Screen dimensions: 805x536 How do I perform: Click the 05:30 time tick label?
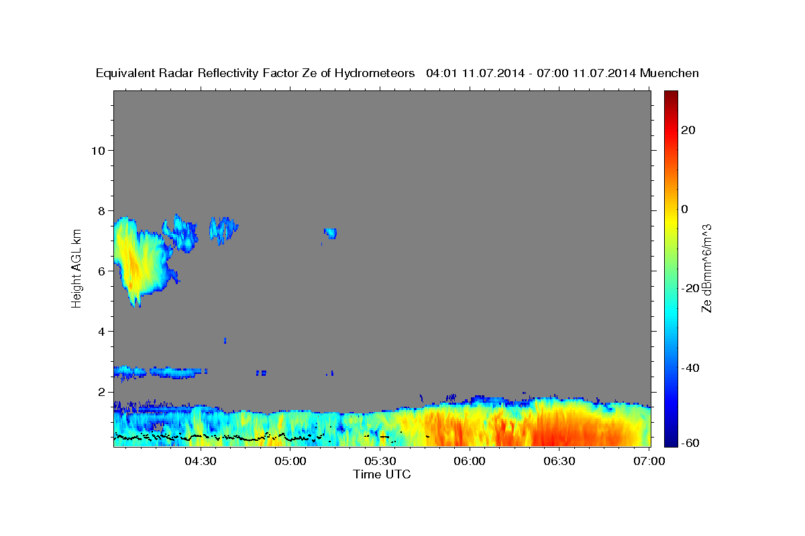click(380, 461)
